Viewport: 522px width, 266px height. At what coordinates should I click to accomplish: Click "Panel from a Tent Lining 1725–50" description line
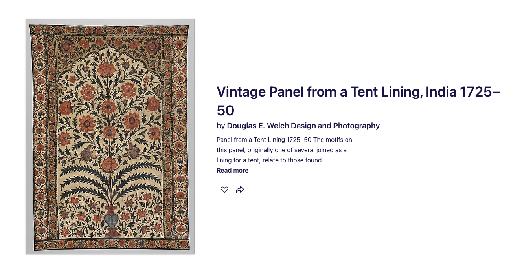(x=264, y=140)
